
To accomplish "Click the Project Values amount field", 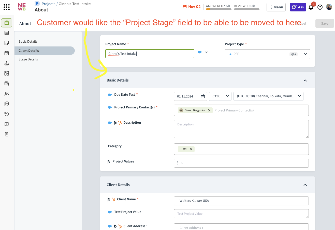I will click(241, 163).
